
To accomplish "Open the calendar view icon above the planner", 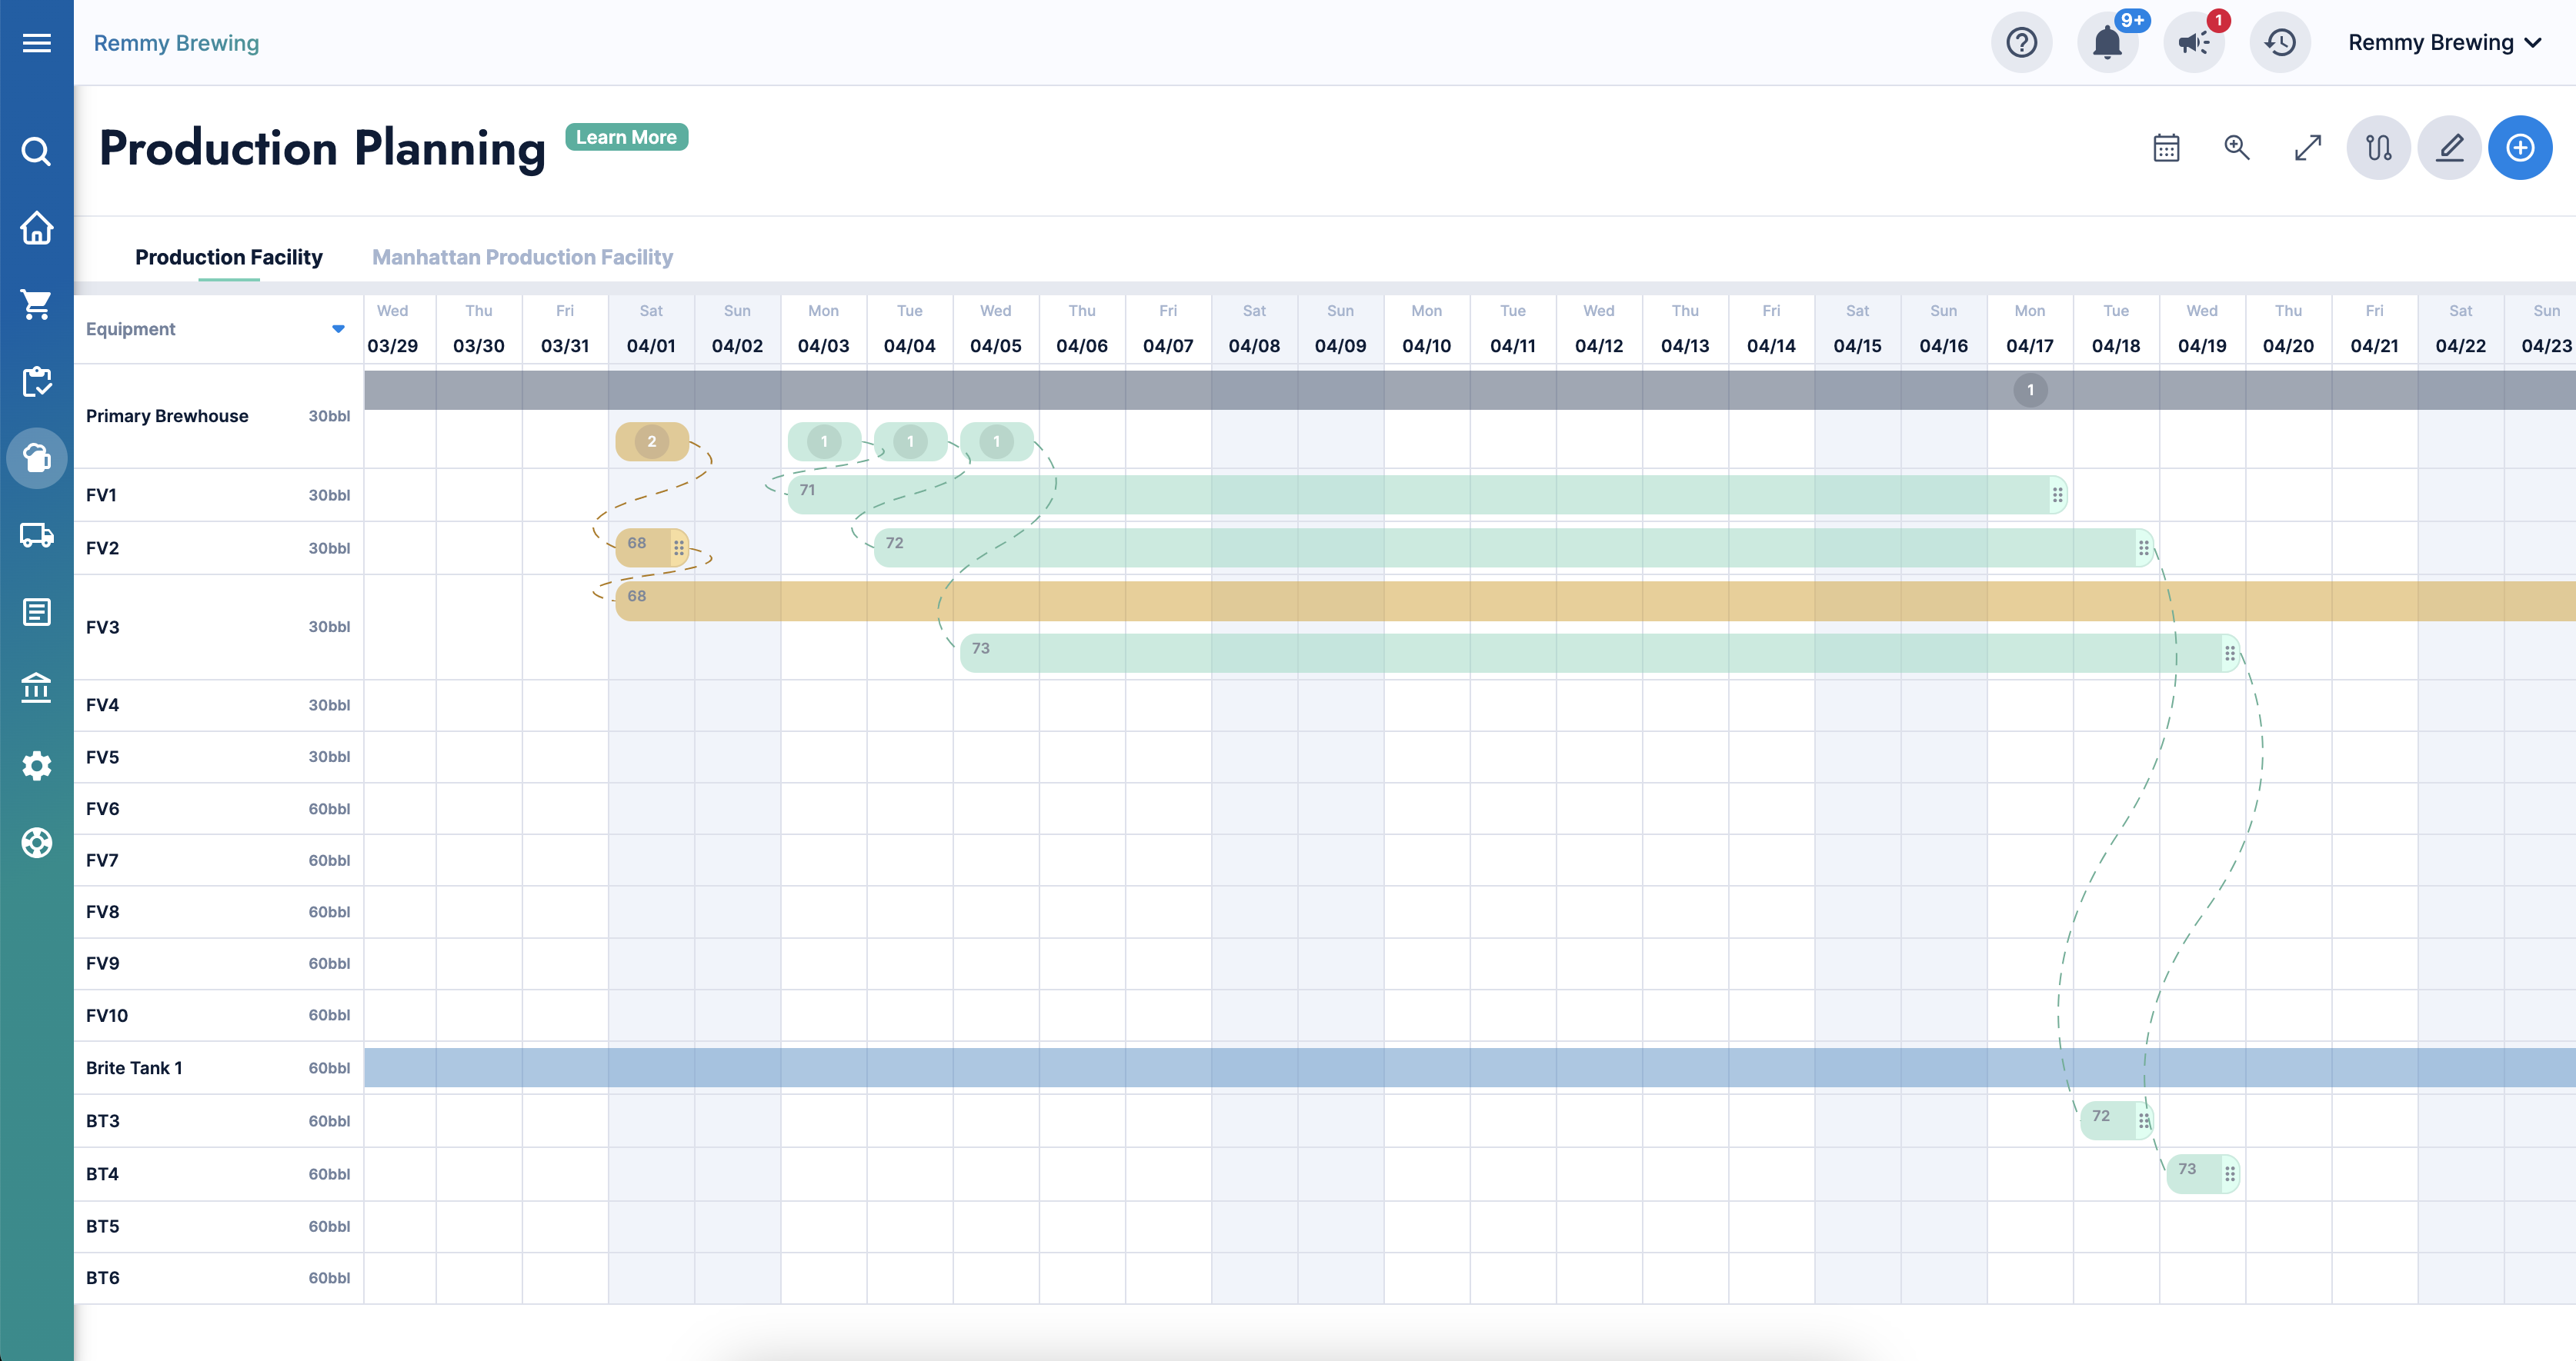I will [2166, 147].
